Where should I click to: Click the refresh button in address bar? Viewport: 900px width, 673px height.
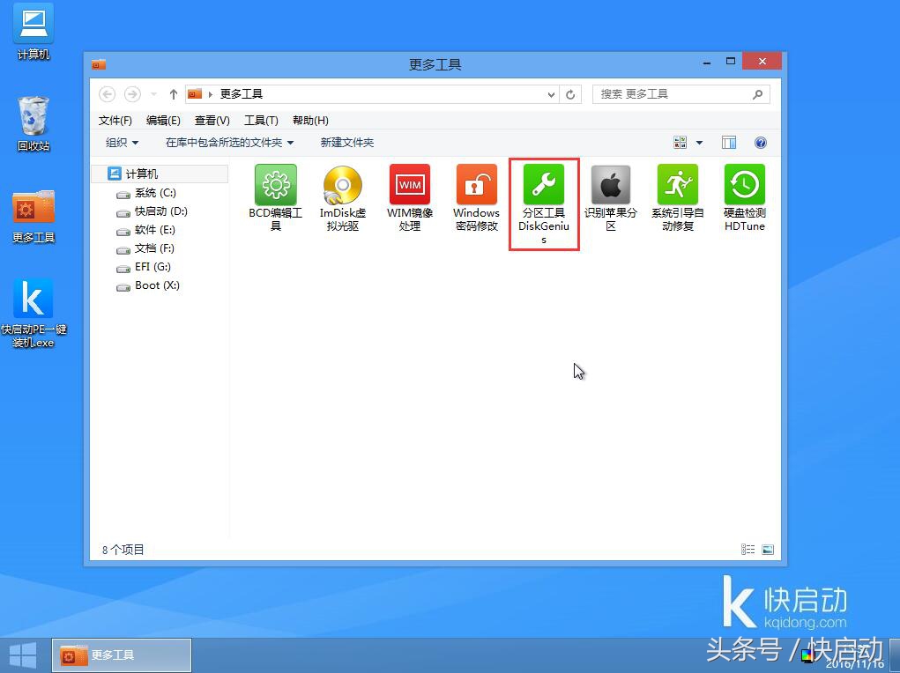click(570, 93)
